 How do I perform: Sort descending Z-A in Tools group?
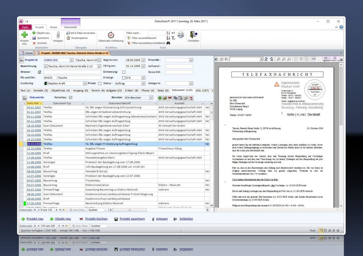[168, 38]
